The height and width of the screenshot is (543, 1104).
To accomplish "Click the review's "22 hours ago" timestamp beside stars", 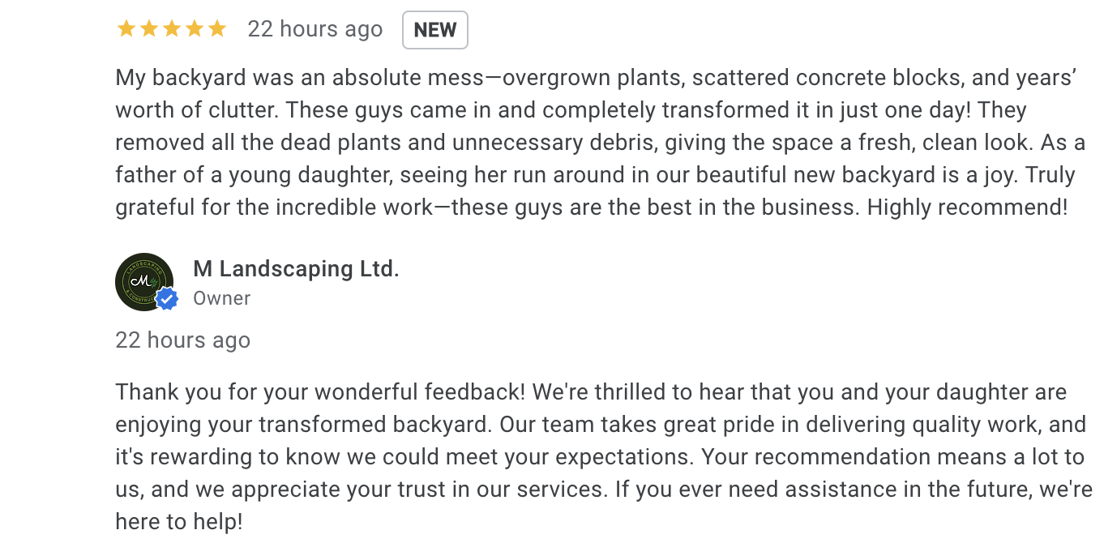I will click(315, 30).
